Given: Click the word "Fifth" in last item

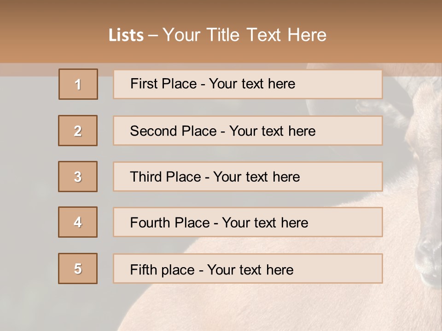Looking at the screenshot, I should (x=144, y=269).
